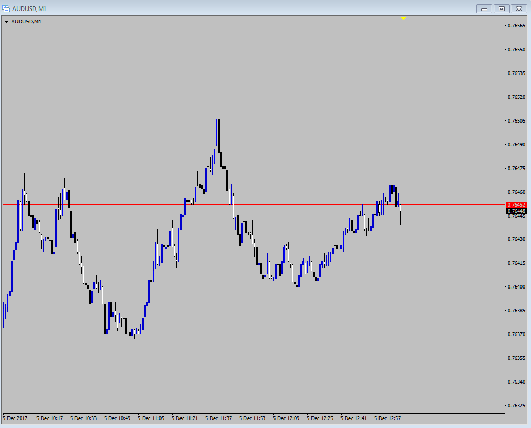Click the black 0.76448 current price label
Viewport: 531px width, 428px height.
[x=516, y=211]
